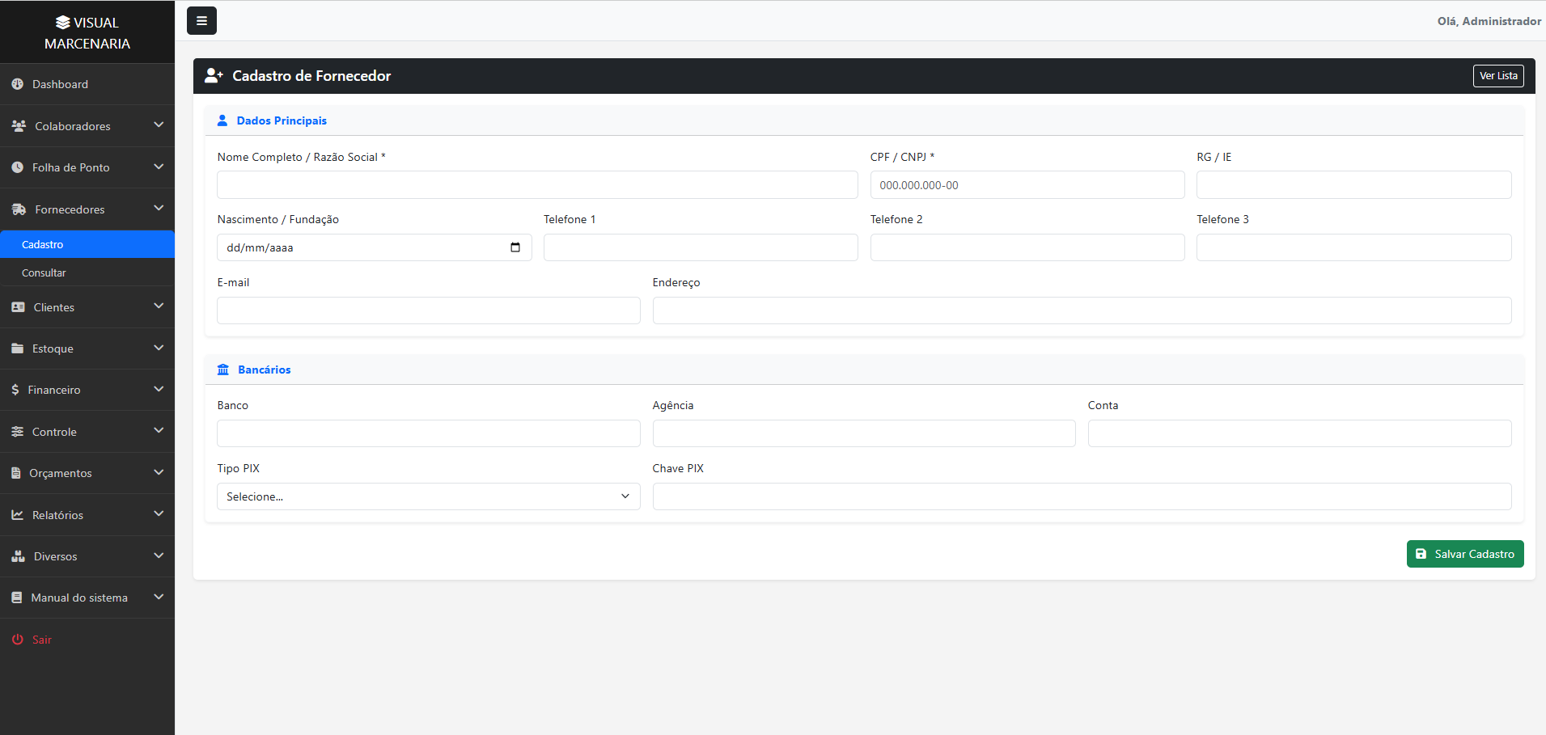Click the Dashboard gauge icon

click(18, 84)
